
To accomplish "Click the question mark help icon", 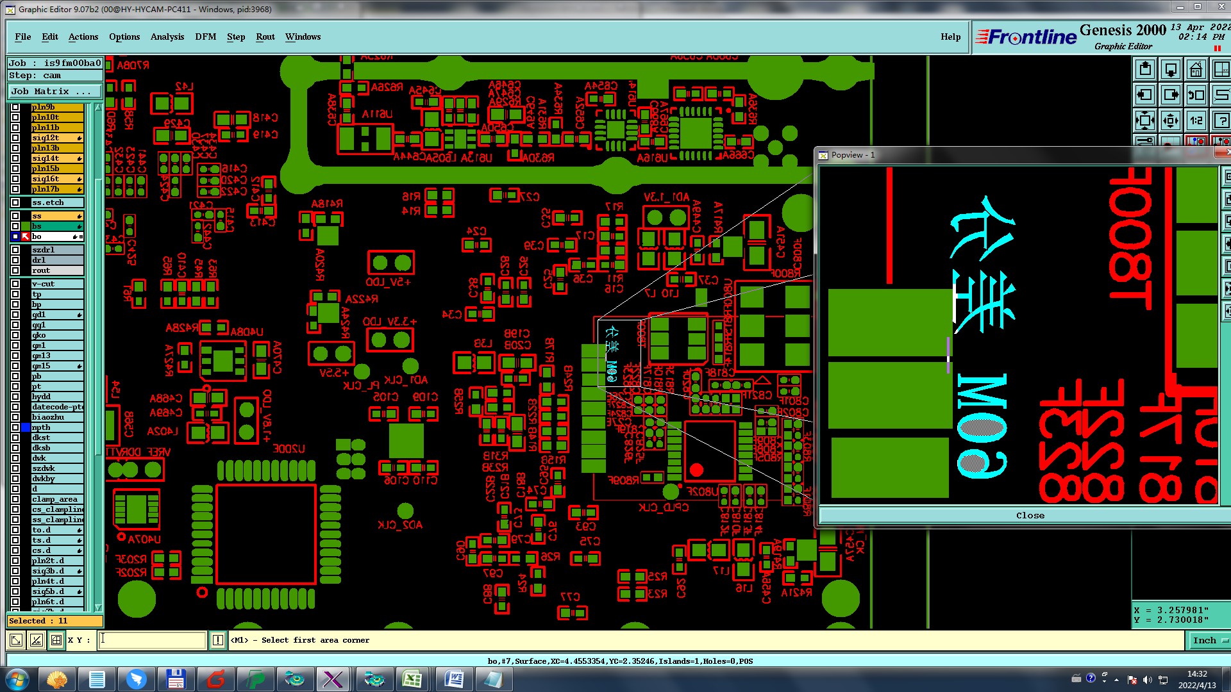I will [x=1221, y=120].
